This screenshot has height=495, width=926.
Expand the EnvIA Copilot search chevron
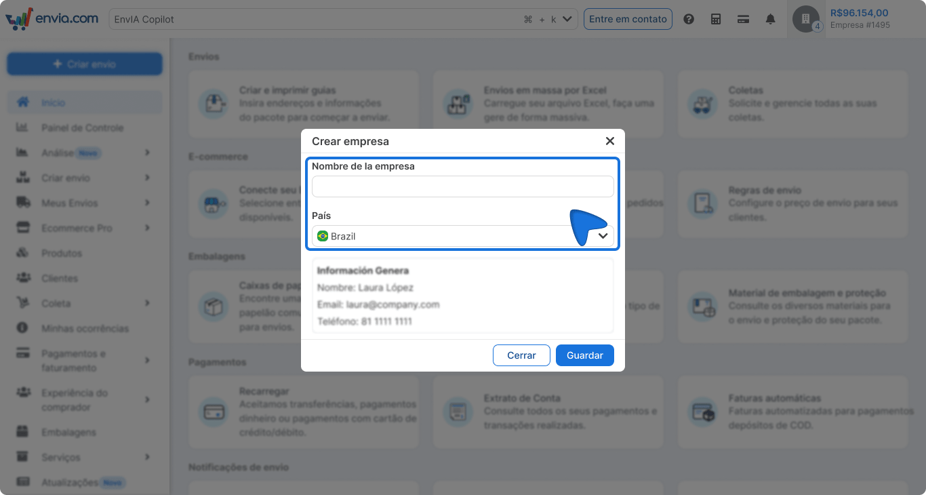tap(567, 19)
